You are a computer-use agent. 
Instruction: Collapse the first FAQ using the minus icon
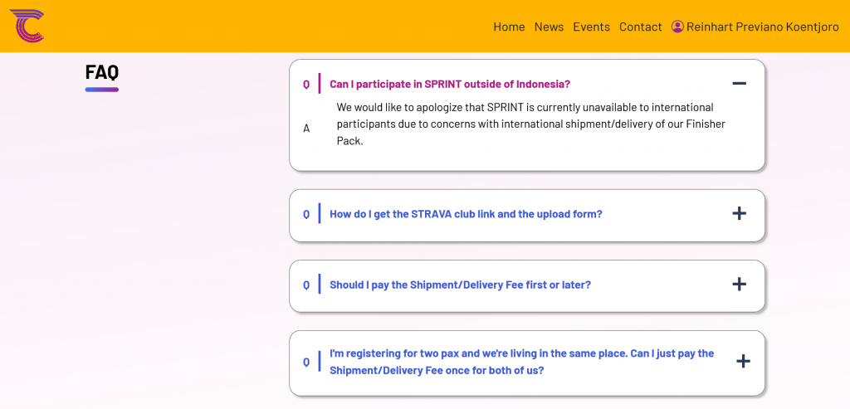click(739, 84)
